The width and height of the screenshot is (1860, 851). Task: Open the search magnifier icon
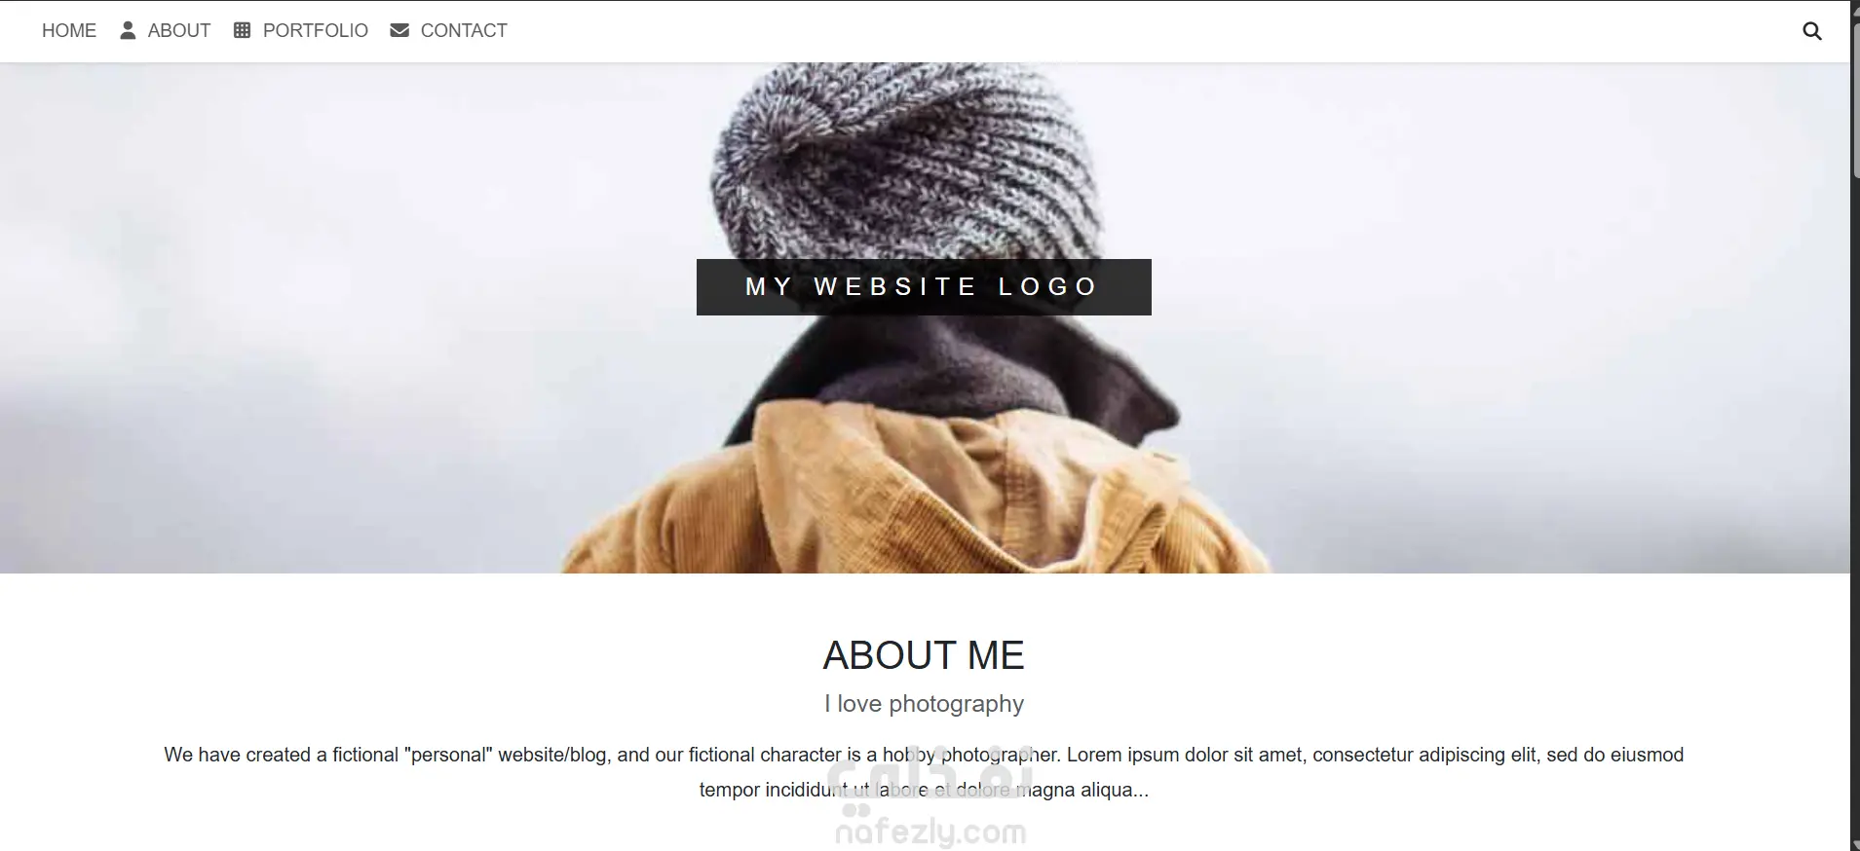point(1811,31)
